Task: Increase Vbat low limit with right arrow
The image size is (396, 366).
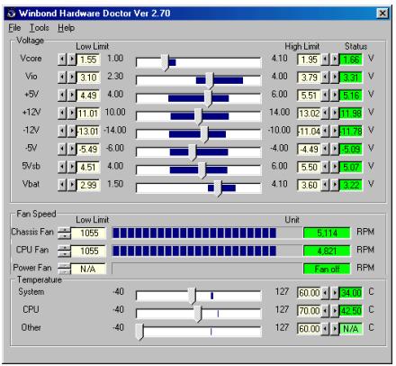Action: tap(72, 185)
